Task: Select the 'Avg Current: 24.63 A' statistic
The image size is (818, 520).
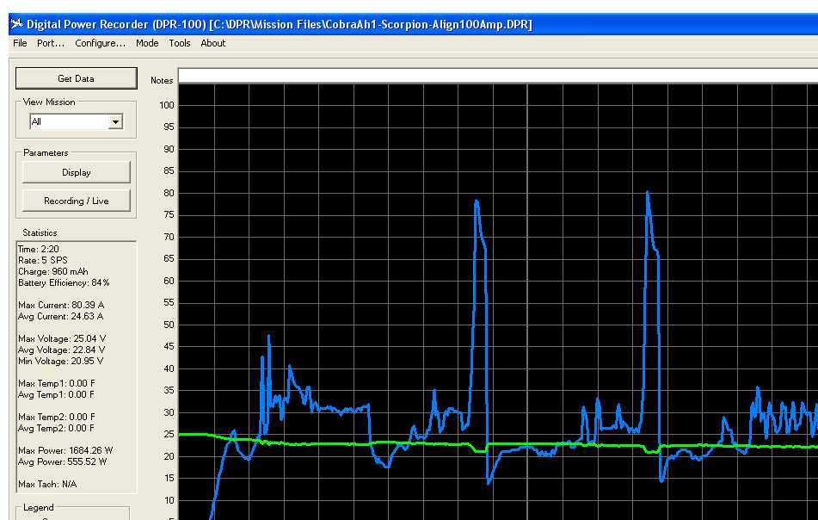Action: [x=60, y=316]
